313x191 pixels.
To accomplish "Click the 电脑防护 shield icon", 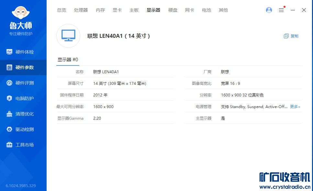I will coord(9,98).
